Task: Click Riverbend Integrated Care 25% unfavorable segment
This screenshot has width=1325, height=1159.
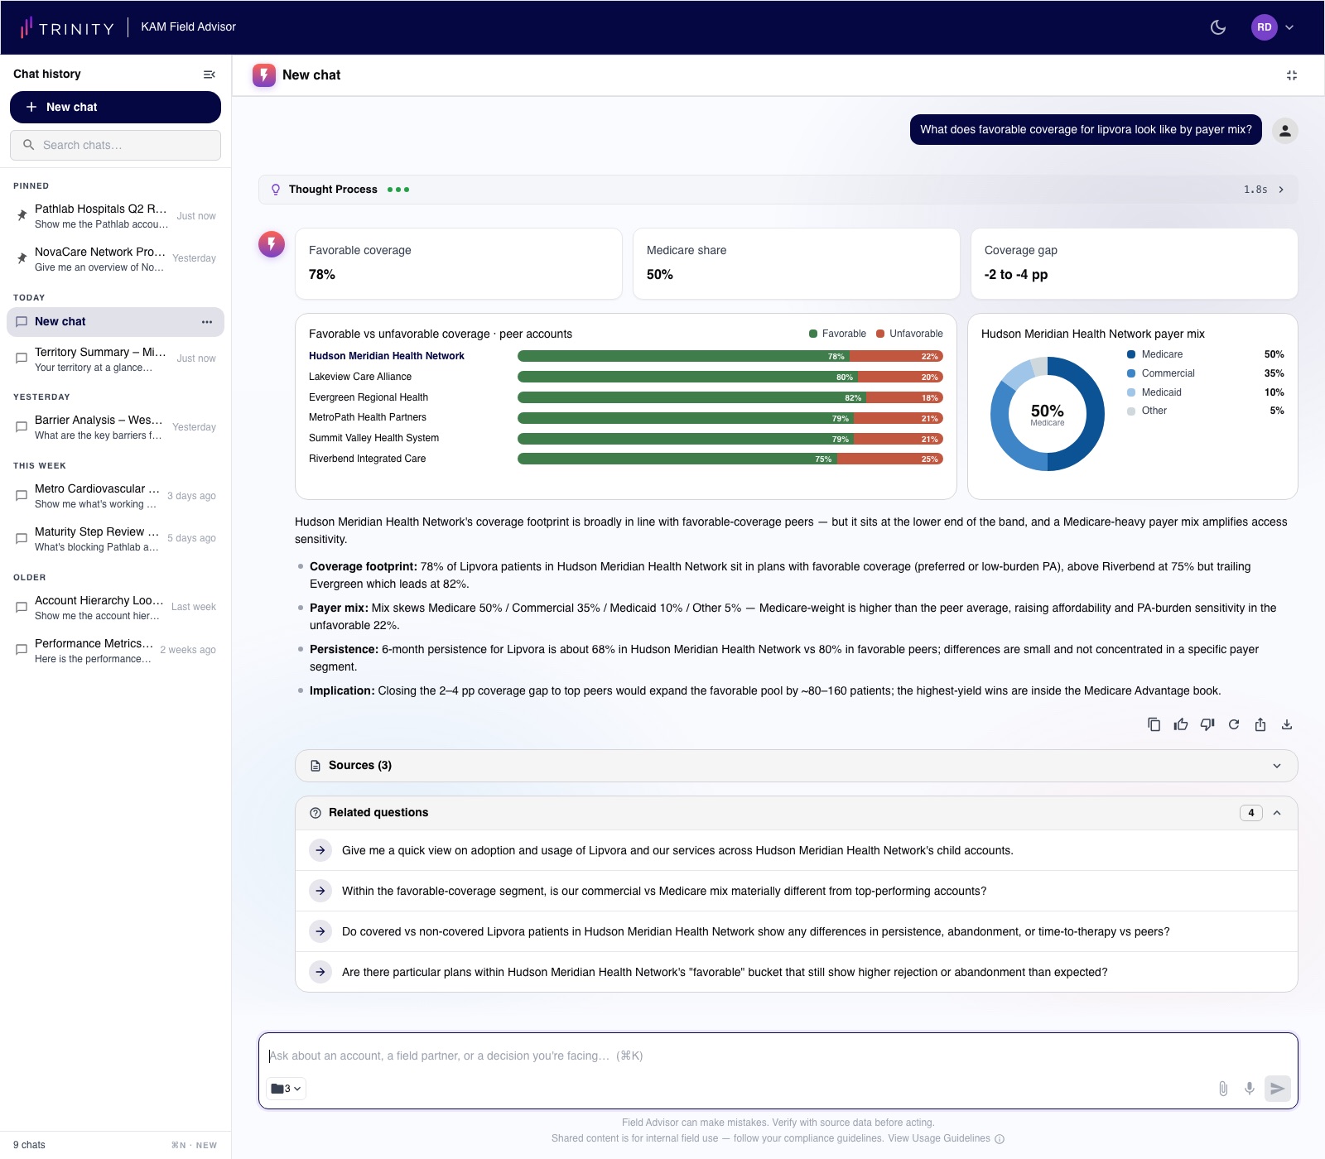Action: click(x=890, y=459)
